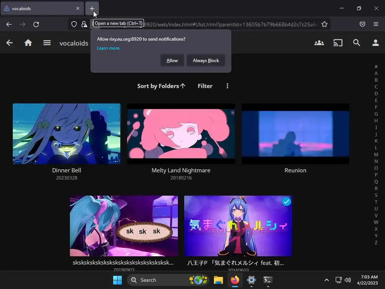Jump to letter D in alphabet picker
This screenshot has height=289, width=385.
(376, 93)
